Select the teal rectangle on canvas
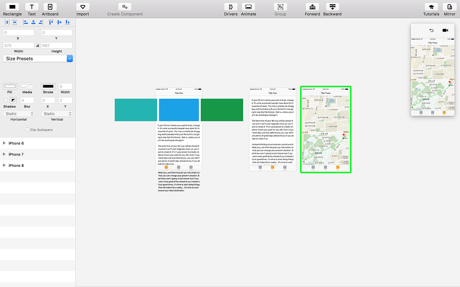This screenshot has width=460, height=287. 136,110
